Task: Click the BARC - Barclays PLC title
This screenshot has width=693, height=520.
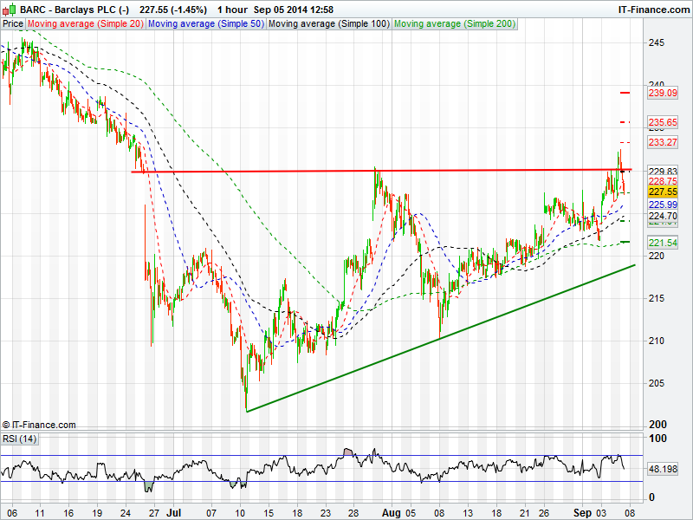Action: 66,9
